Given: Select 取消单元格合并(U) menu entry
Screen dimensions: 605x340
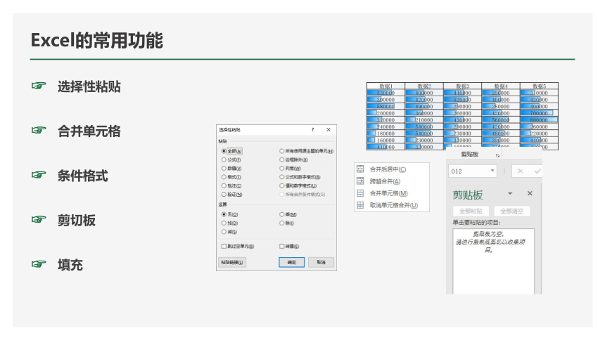Looking at the screenshot, I should click(391, 205).
